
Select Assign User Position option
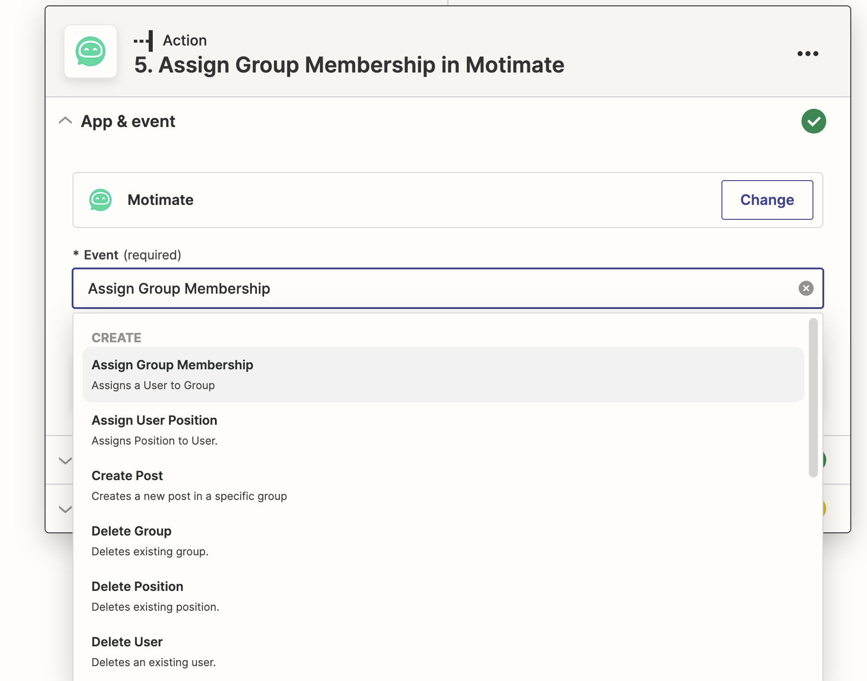pos(443,430)
